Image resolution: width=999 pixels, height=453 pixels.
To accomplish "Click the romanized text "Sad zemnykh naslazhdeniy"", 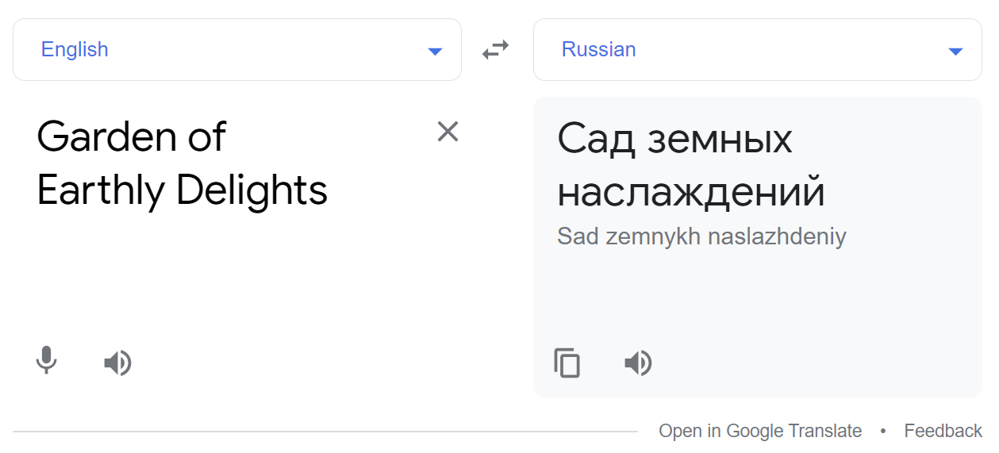I will click(x=701, y=236).
